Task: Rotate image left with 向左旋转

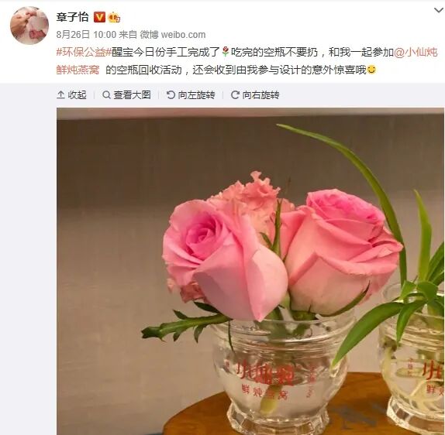Action: pyautogui.click(x=191, y=94)
